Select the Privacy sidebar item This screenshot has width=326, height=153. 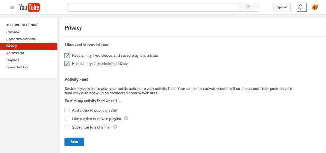[12, 46]
